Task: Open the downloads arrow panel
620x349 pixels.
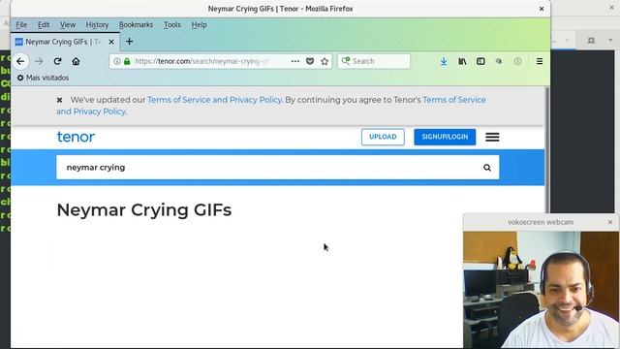Action: (444, 61)
